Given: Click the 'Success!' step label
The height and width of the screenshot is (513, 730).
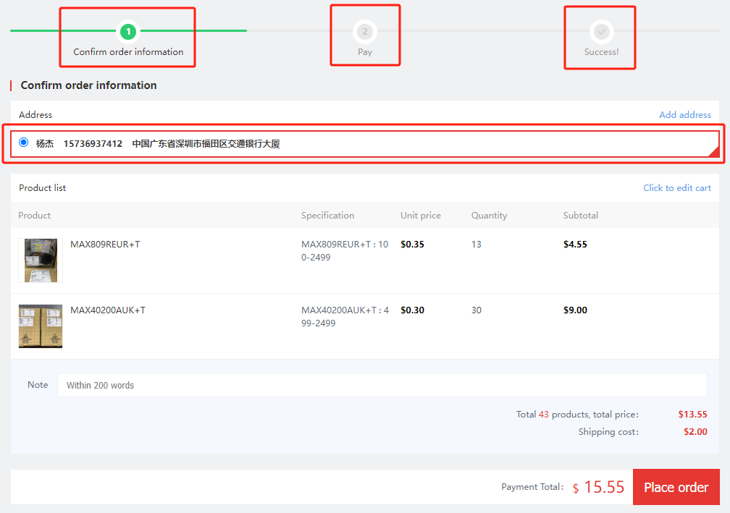Looking at the screenshot, I should coord(601,52).
